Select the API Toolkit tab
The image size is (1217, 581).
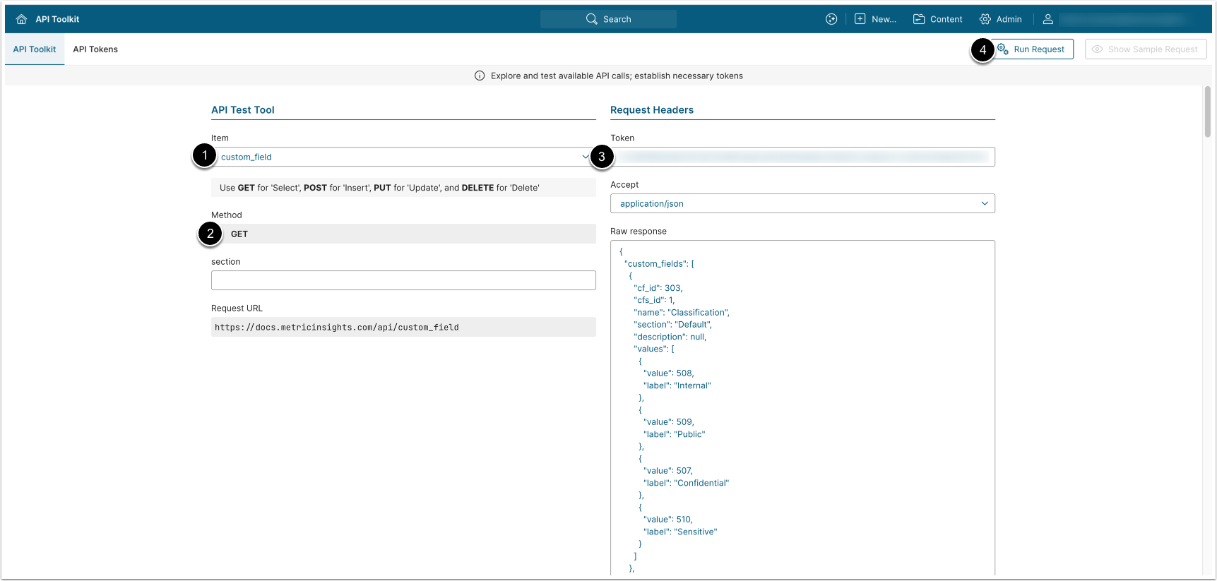tap(35, 49)
